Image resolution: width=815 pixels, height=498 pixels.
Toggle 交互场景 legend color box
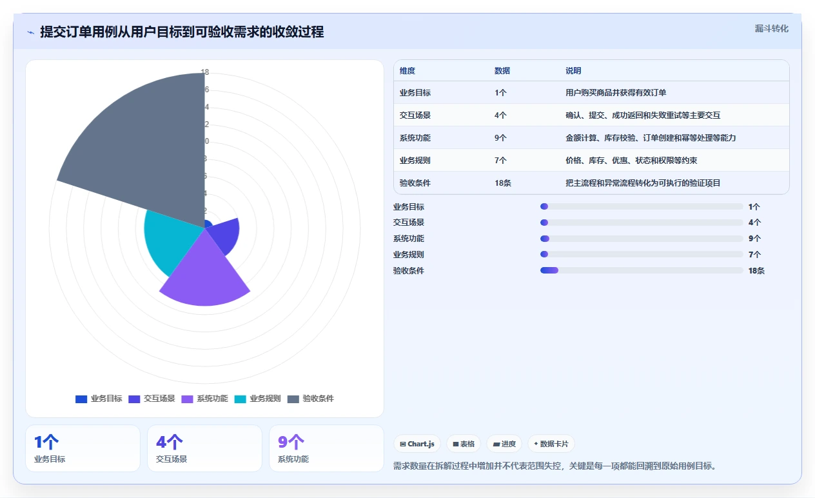coord(134,399)
